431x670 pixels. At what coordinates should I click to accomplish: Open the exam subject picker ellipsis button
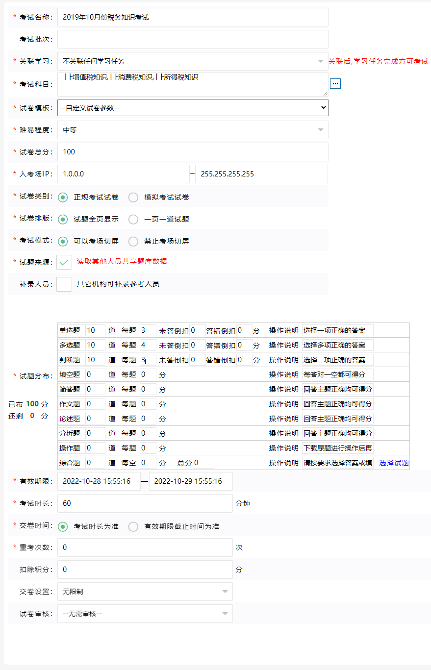335,84
